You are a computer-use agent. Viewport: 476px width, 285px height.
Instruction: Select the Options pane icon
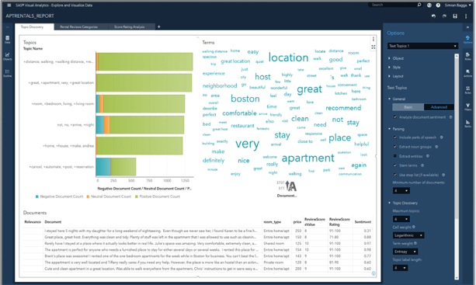(x=467, y=40)
